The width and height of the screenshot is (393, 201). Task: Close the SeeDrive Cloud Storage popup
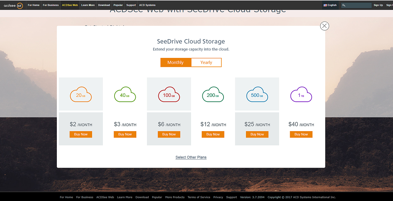click(x=325, y=26)
